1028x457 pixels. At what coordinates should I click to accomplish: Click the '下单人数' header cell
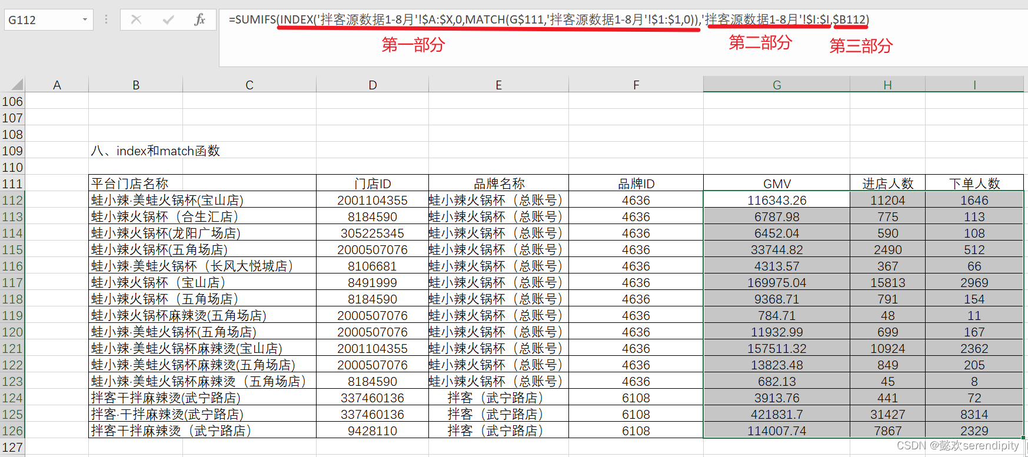(974, 184)
